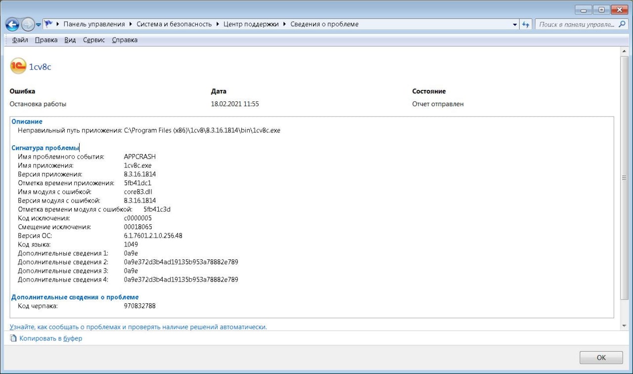Click the copy icon next to 'Копировать в буфер'
The height and width of the screenshot is (374, 633).
coord(13,338)
